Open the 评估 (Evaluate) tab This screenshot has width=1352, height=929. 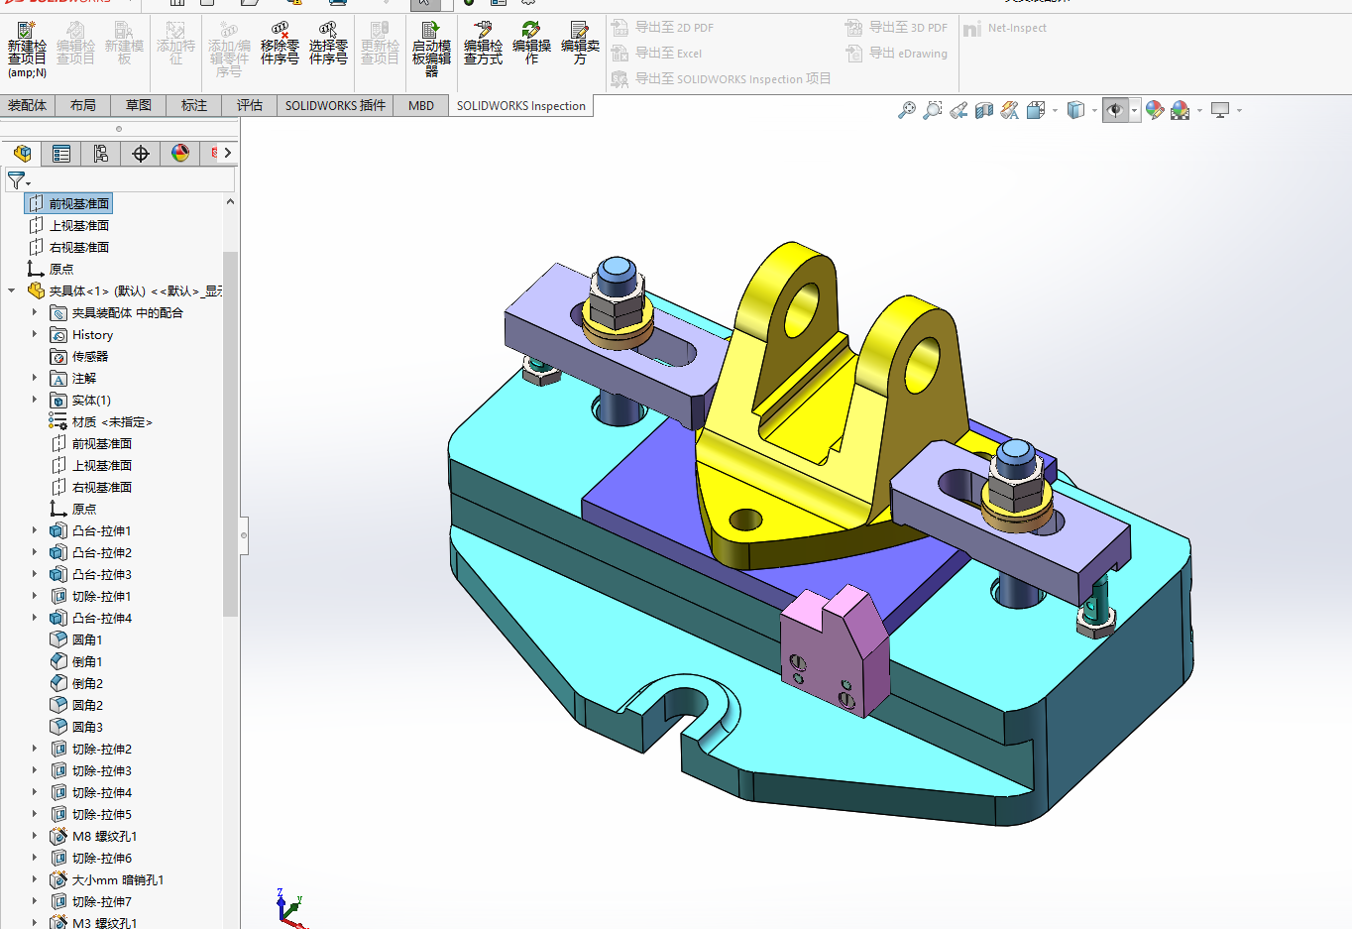[x=250, y=105]
